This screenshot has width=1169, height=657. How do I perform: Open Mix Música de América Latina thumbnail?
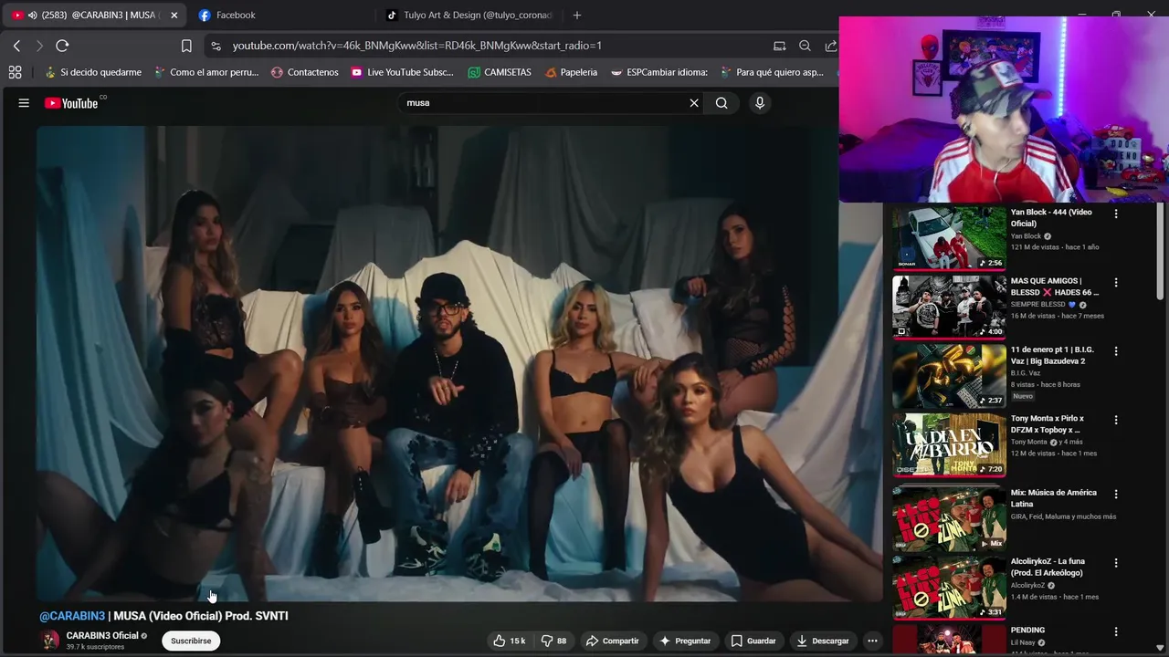(x=949, y=518)
